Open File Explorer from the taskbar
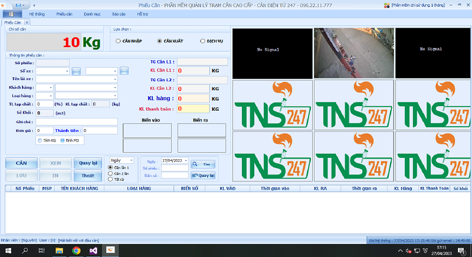The width and height of the screenshot is (472, 257). click(x=59, y=251)
